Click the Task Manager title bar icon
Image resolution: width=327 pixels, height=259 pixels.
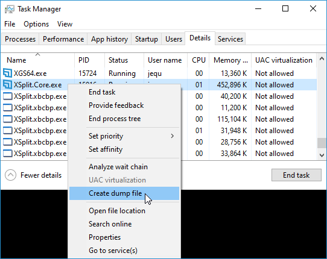pos(10,9)
